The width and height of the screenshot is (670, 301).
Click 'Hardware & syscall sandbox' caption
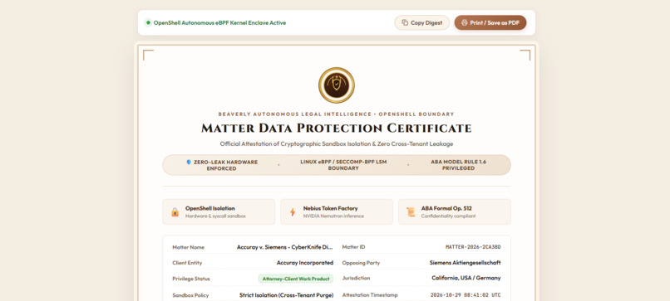tap(215, 216)
